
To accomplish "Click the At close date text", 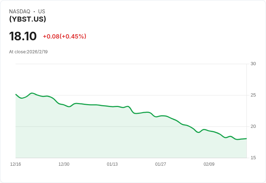I will coord(28,52).
